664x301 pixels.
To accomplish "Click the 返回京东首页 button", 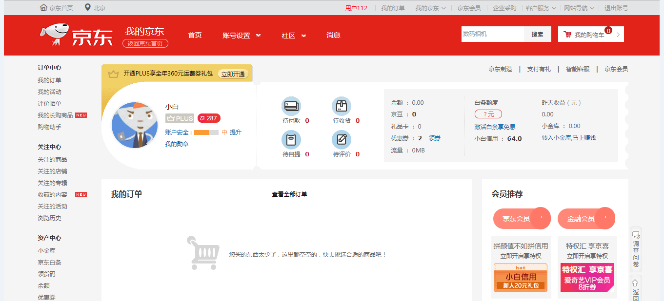I will (x=145, y=43).
